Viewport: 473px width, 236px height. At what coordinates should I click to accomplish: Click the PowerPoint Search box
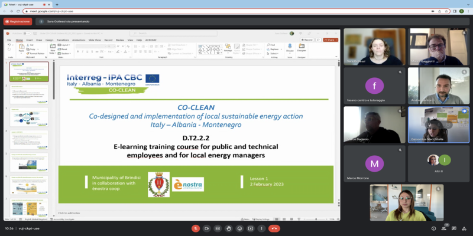coord(173,34)
